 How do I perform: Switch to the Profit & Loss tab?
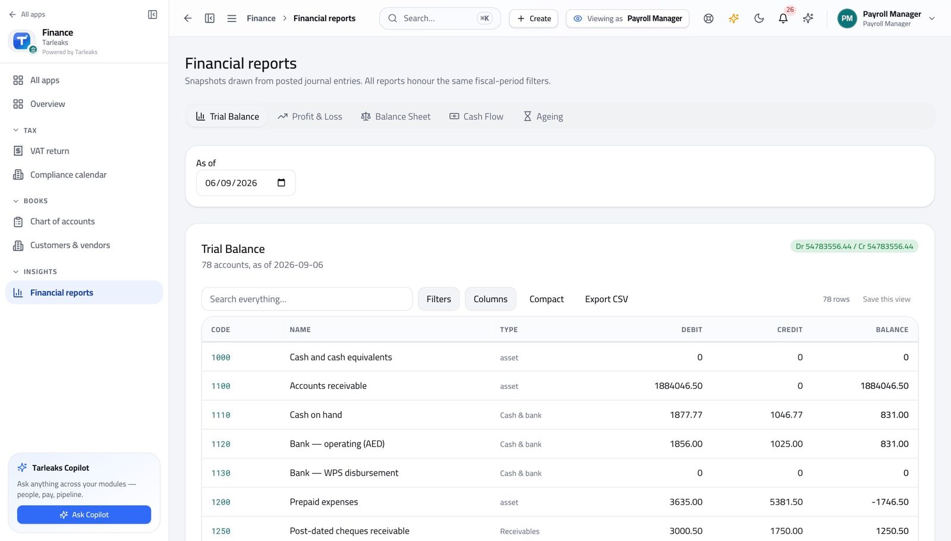[x=310, y=116]
